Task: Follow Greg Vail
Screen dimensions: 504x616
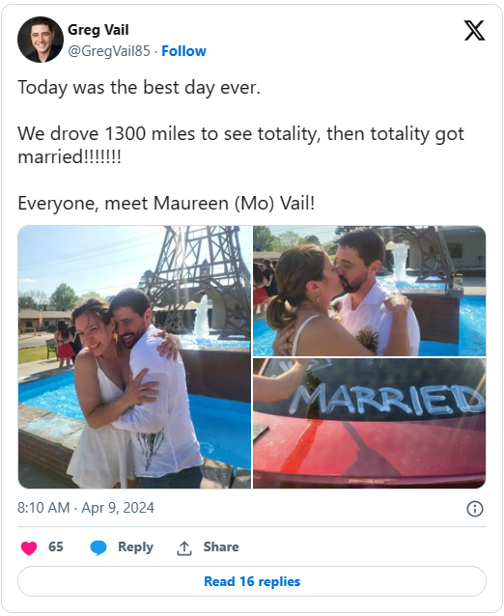Action: tap(183, 51)
